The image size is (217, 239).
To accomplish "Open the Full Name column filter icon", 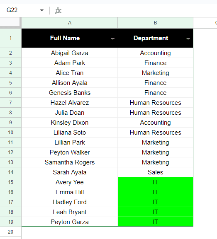I will (113, 39).
